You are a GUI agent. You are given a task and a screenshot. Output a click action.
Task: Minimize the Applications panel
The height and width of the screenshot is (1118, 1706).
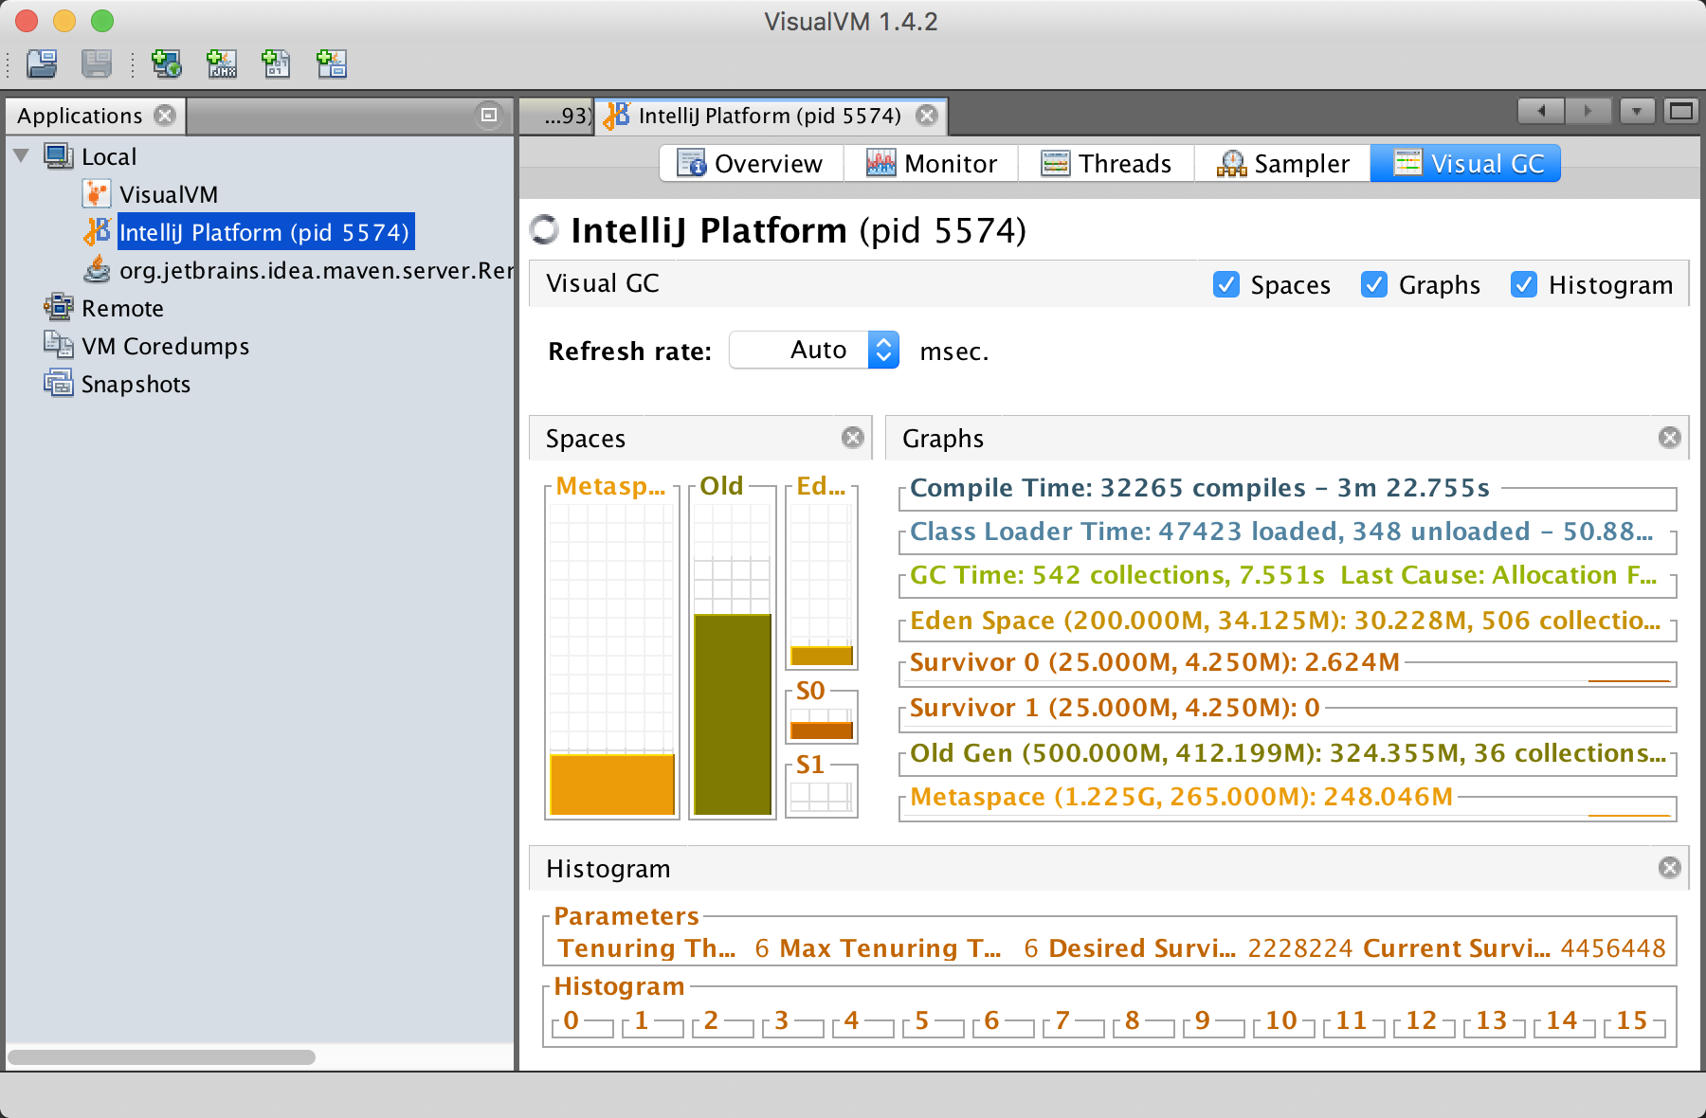[489, 115]
